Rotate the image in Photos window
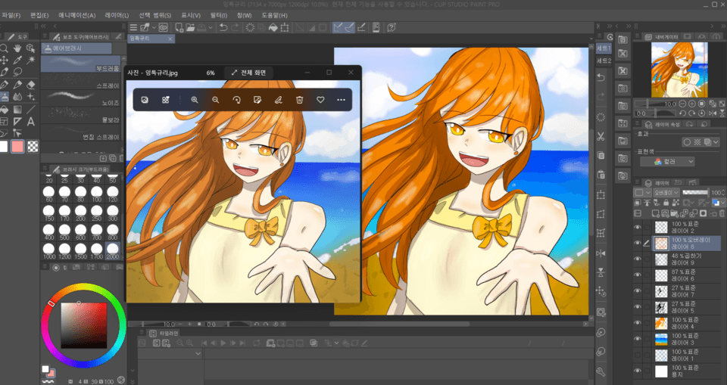The width and height of the screenshot is (727, 385). coord(236,100)
